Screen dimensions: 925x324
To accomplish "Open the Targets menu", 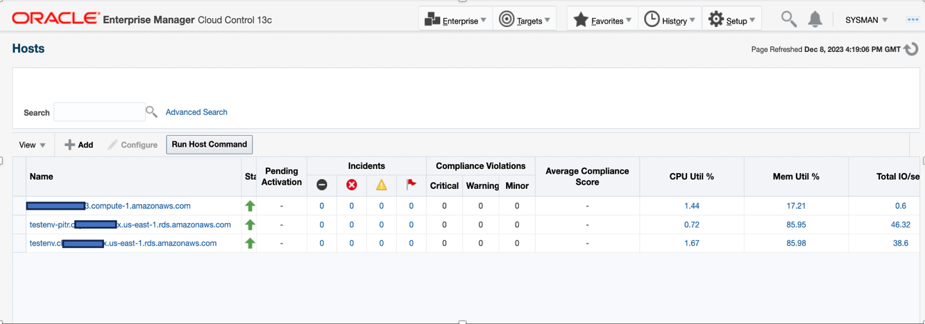I will point(525,19).
